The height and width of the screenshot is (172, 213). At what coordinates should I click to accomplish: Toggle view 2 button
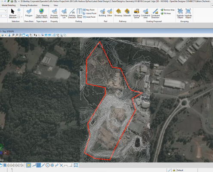tap(7, 165)
